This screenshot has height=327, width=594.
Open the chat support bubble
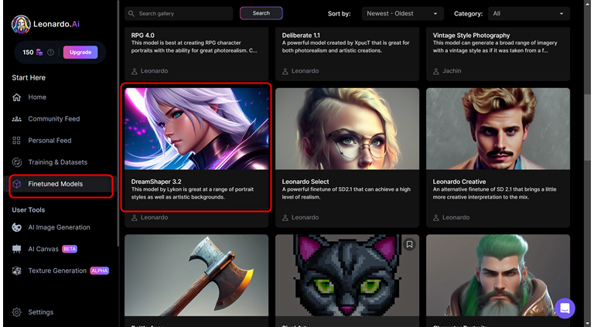pos(565,308)
